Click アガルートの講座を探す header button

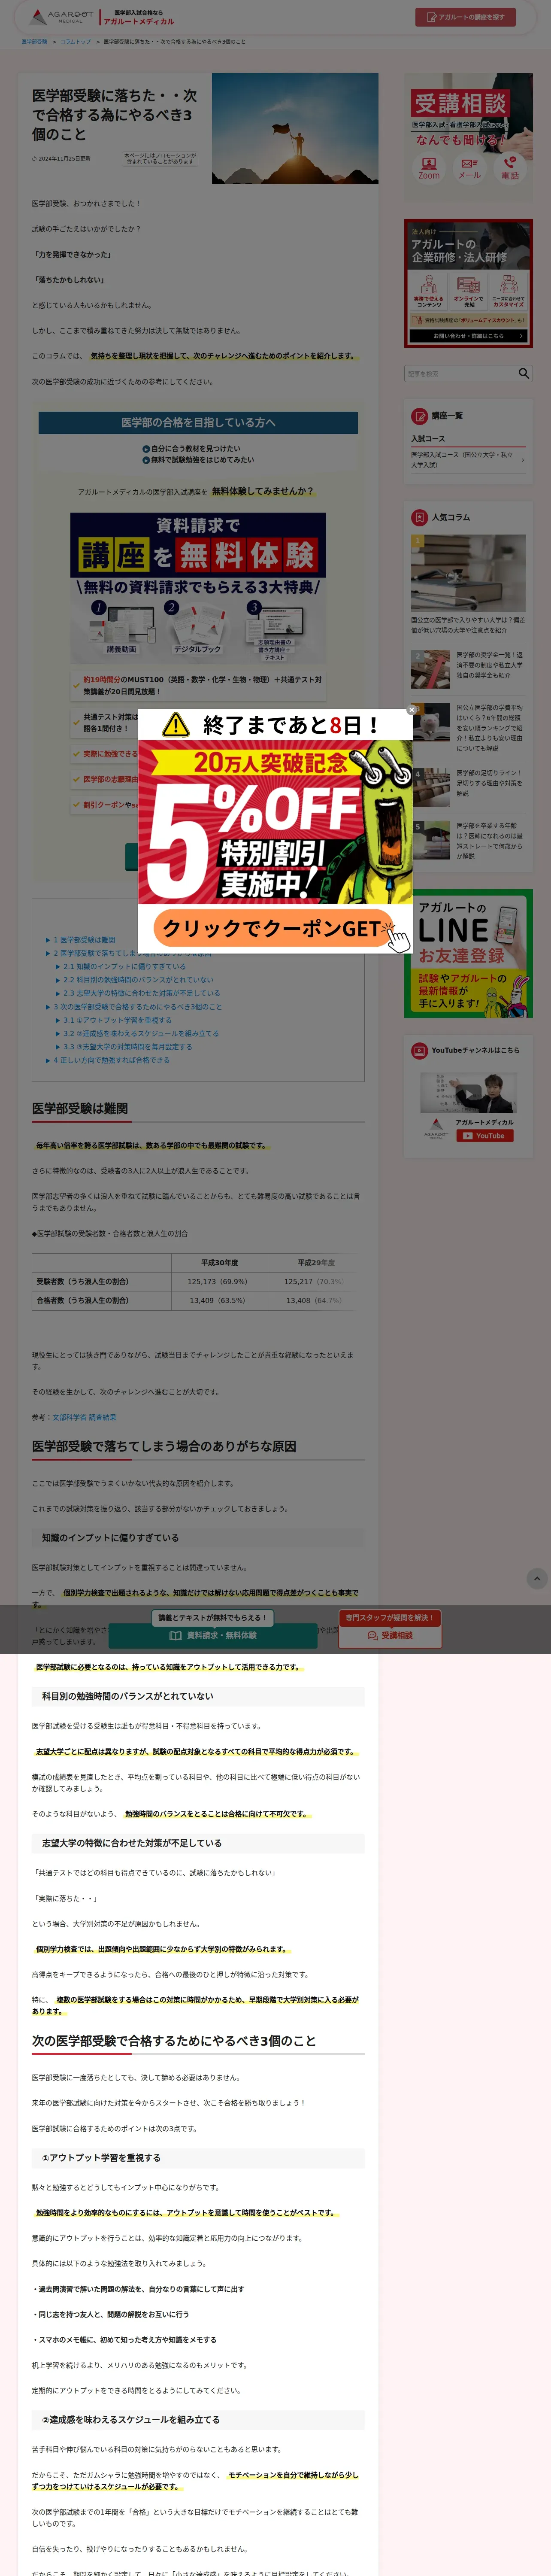465,17
